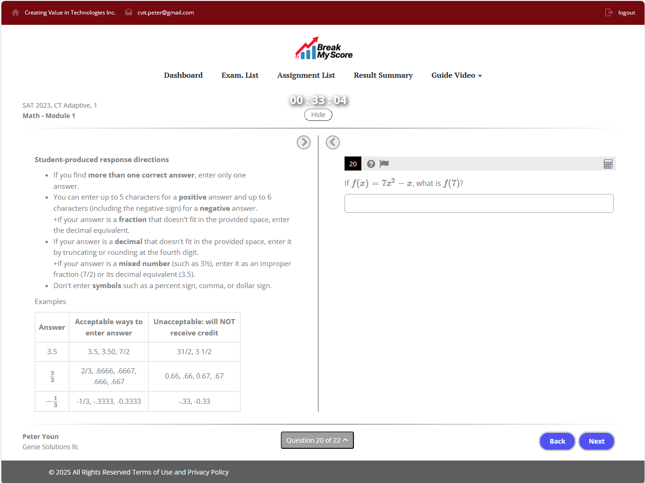The image size is (645, 483).
Task: Click the question mark help icon
Action: click(x=371, y=164)
